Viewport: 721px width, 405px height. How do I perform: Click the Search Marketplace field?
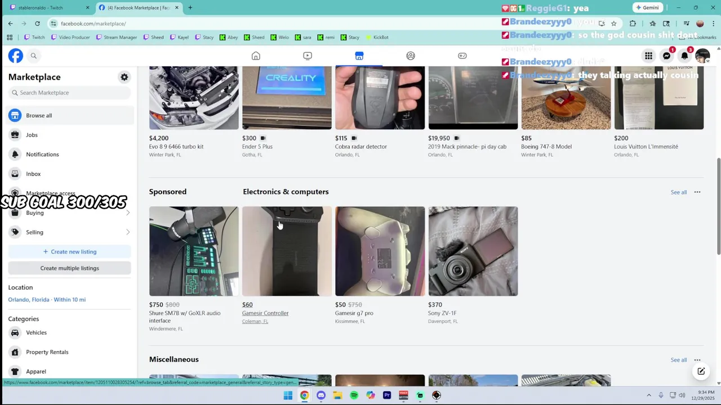pyautogui.click(x=69, y=93)
